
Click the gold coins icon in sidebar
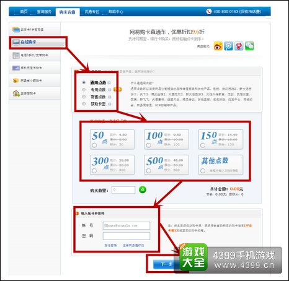16,80
